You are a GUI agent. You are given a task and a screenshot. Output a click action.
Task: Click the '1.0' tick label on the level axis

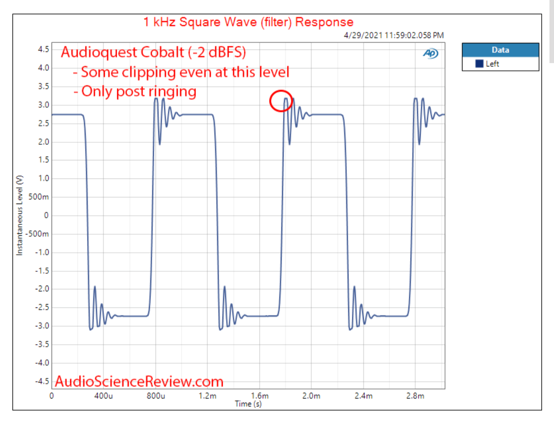coord(43,178)
